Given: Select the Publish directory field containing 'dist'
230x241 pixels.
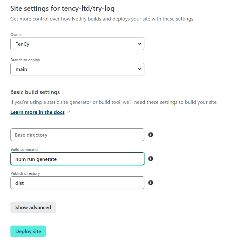Looking at the screenshot, I should click(77, 183).
